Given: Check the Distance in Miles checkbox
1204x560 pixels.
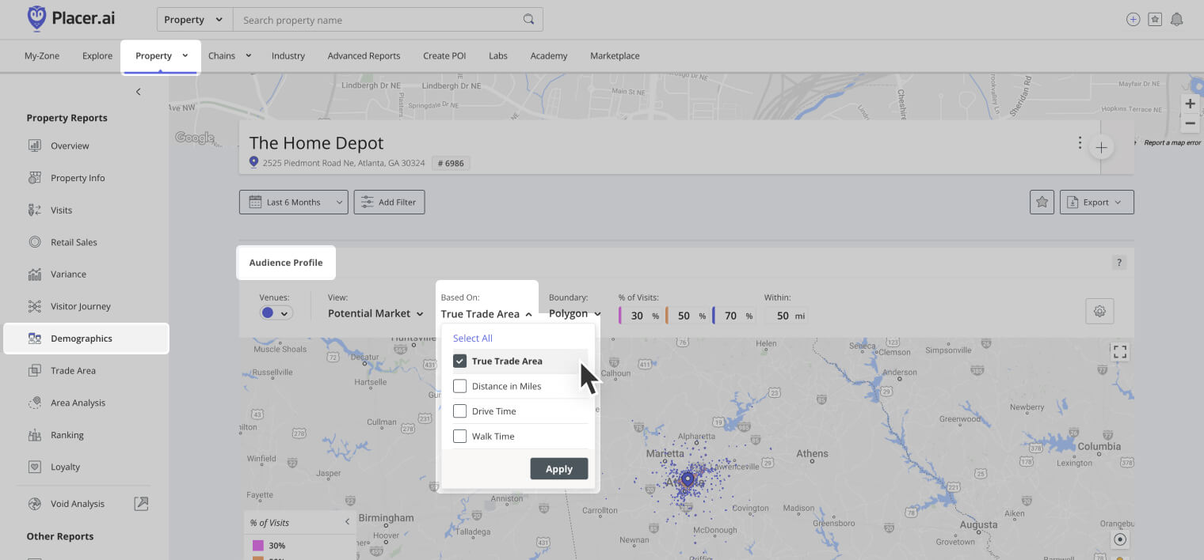Looking at the screenshot, I should pyautogui.click(x=459, y=386).
